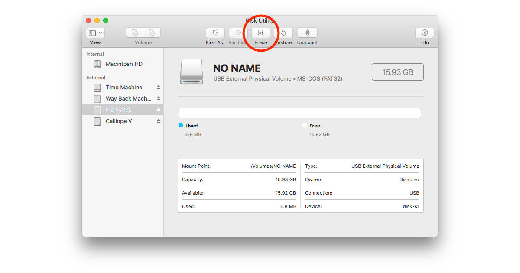Click the add Volume icon
Image resolution: width=520 pixels, height=273 pixels.
134,32
